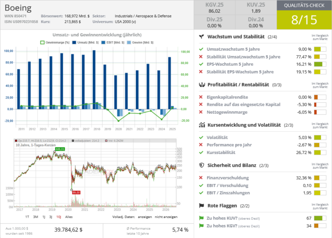Select the 10J chart time range
The image size is (332, 238).
tap(59, 217)
